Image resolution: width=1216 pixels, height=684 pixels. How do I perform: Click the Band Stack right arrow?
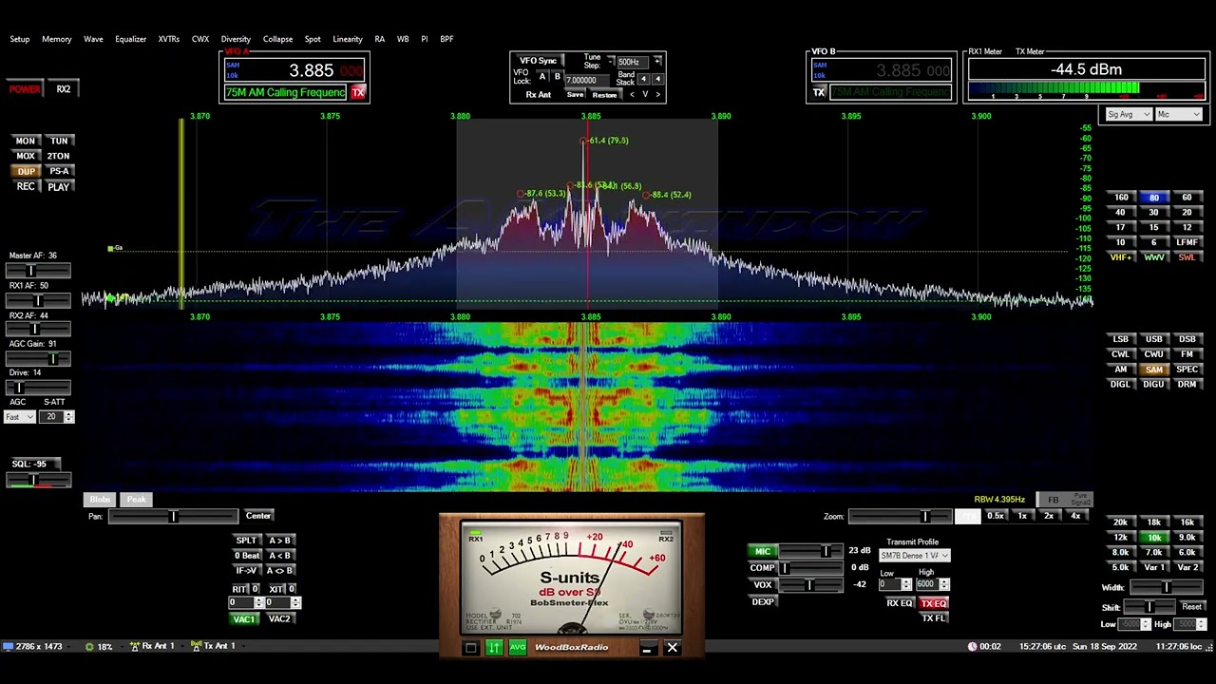click(657, 79)
